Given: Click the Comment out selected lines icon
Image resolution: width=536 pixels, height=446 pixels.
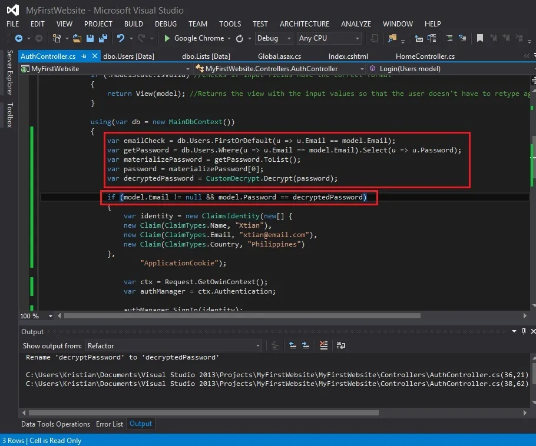Looking at the screenshot, I should (x=450, y=38).
